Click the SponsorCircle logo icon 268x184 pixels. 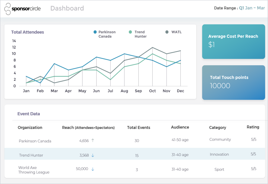7,9
